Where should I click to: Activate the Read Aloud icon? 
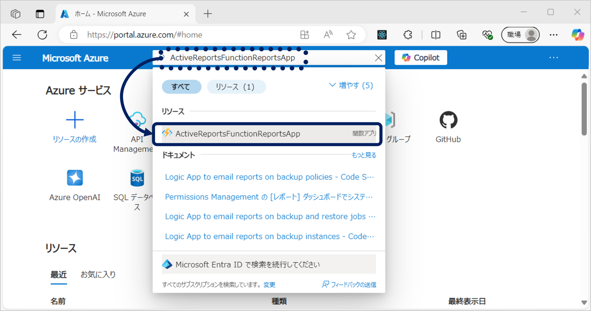point(328,35)
